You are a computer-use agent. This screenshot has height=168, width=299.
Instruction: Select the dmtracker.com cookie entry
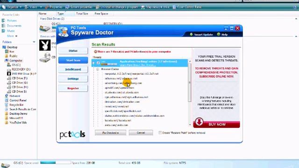(122, 102)
